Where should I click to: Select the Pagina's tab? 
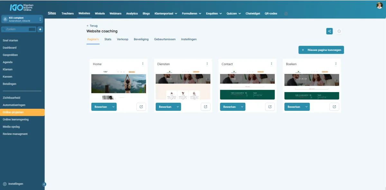(x=93, y=39)
